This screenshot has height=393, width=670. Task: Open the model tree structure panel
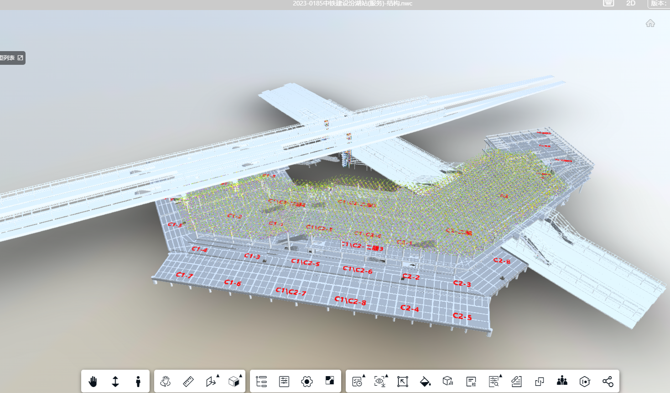[261, 382]
